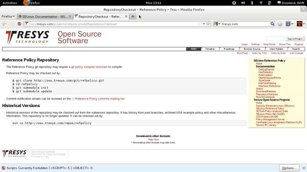The width and height of the screenshot is (307, 172).
Task: Open the Index by Date link
Action: (x=278, y=53)
